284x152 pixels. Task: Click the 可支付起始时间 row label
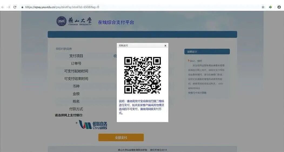point(76,71)
